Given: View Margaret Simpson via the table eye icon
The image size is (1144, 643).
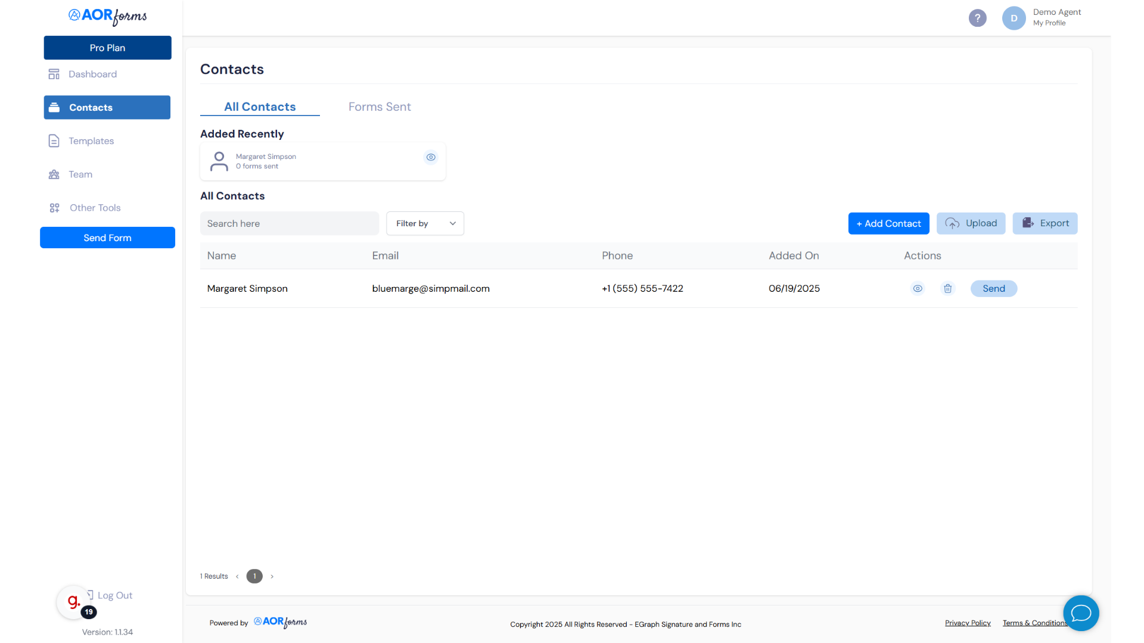Looking at the screenshot, I should (918, 289).
